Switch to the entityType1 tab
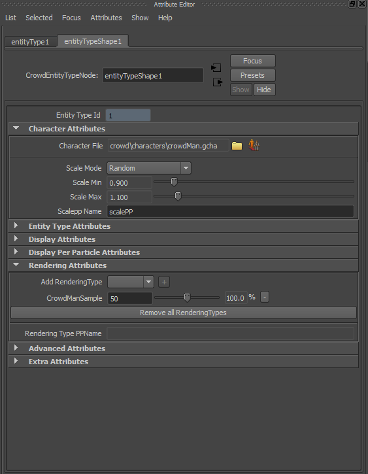The width and height of the screenshot is (368, 474). click(x=30, y=42)
